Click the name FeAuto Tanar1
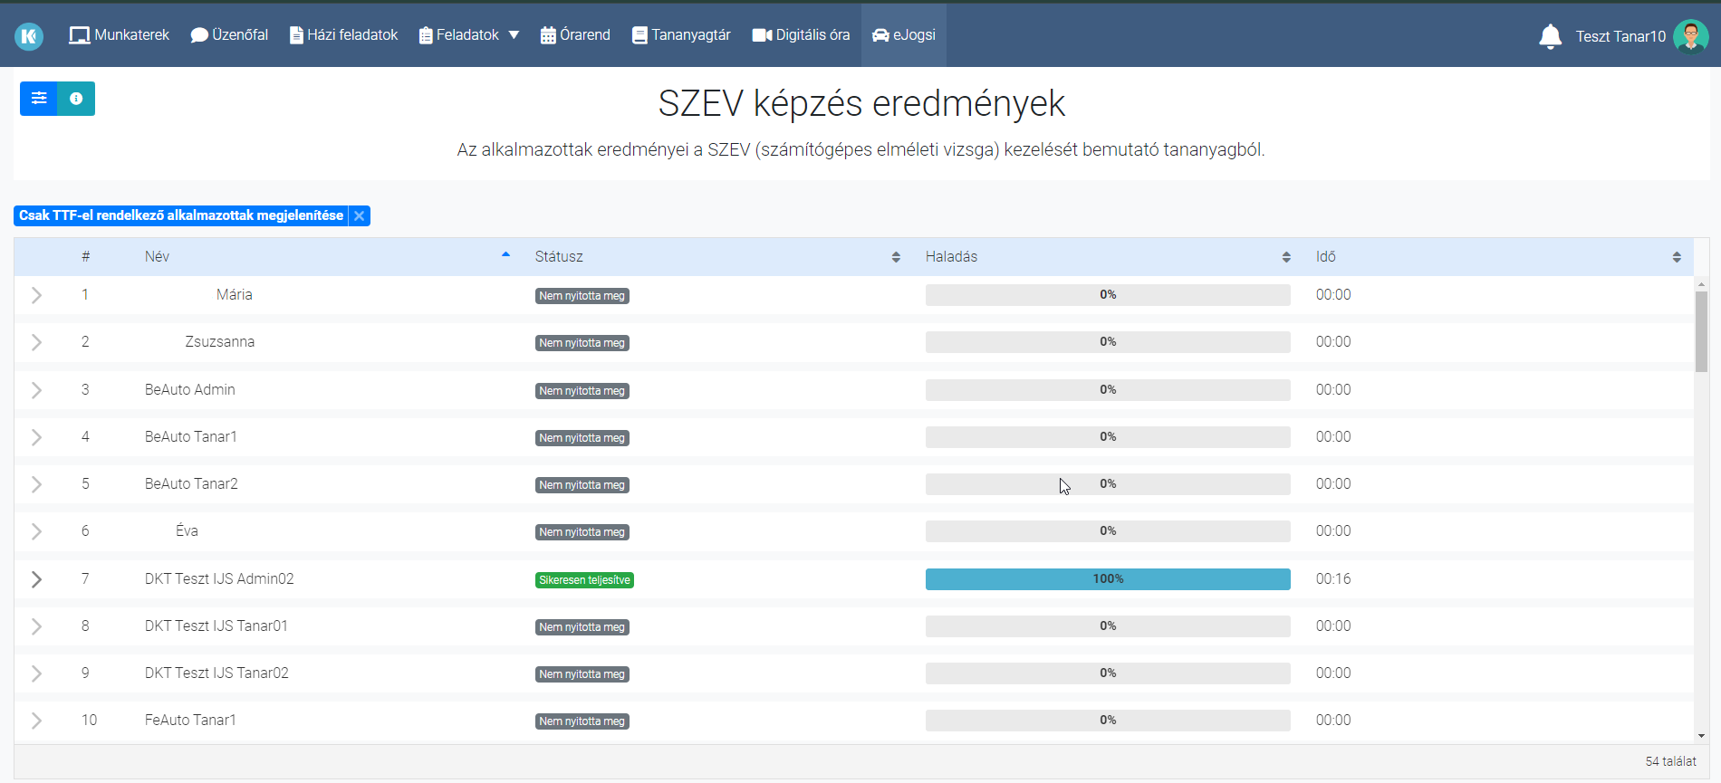Viewport: 1721px width, 783px height. 190,720
